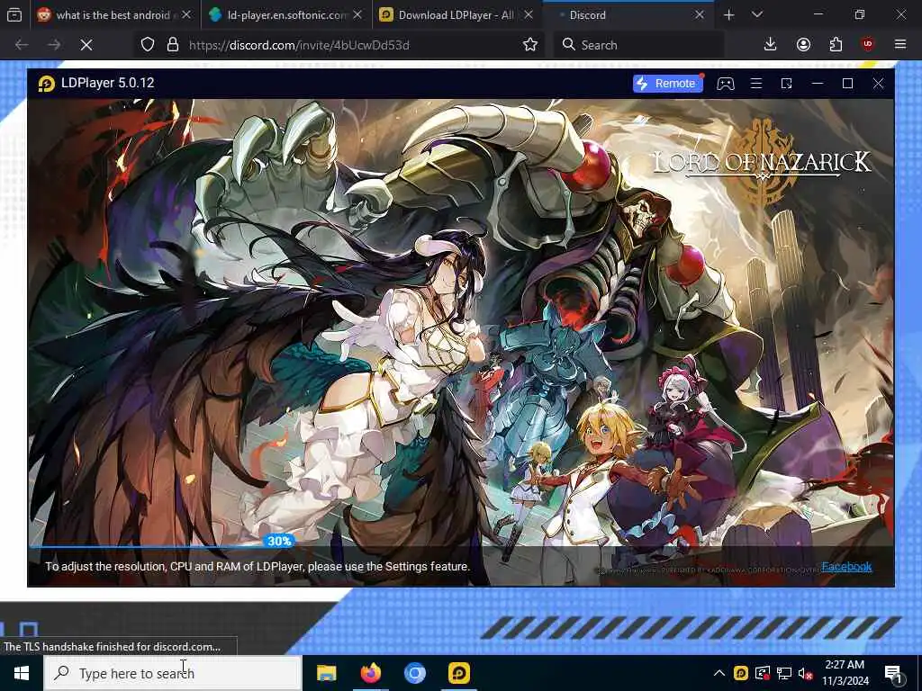
Task: Open the LDPlayer hamburger menu
Action: coord(756,84)
